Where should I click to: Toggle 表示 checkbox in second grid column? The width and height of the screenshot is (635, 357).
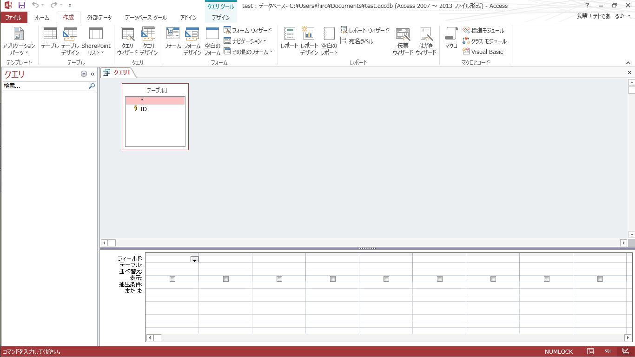pos(226,279)
